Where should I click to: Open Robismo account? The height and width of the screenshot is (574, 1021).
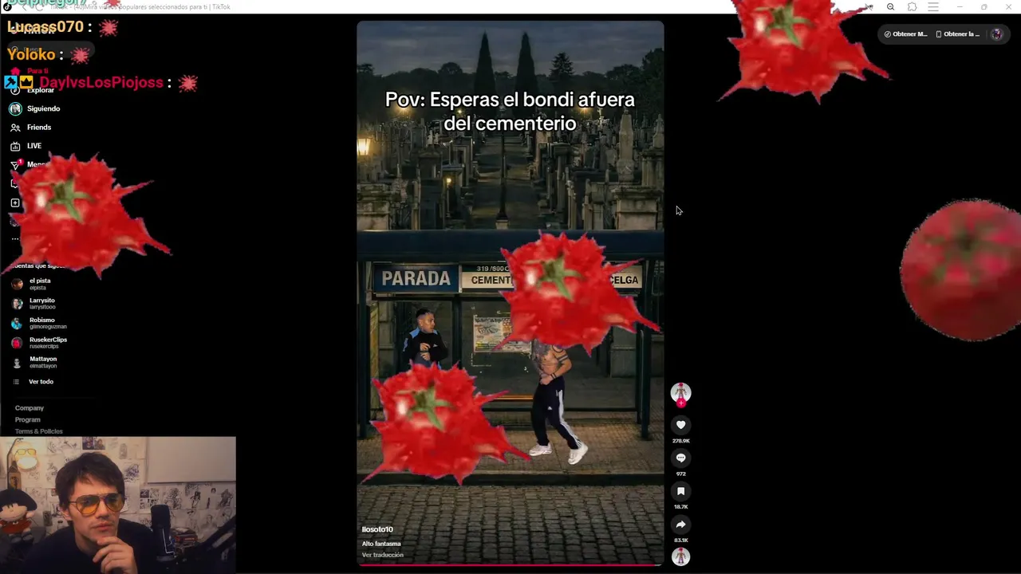48,323
